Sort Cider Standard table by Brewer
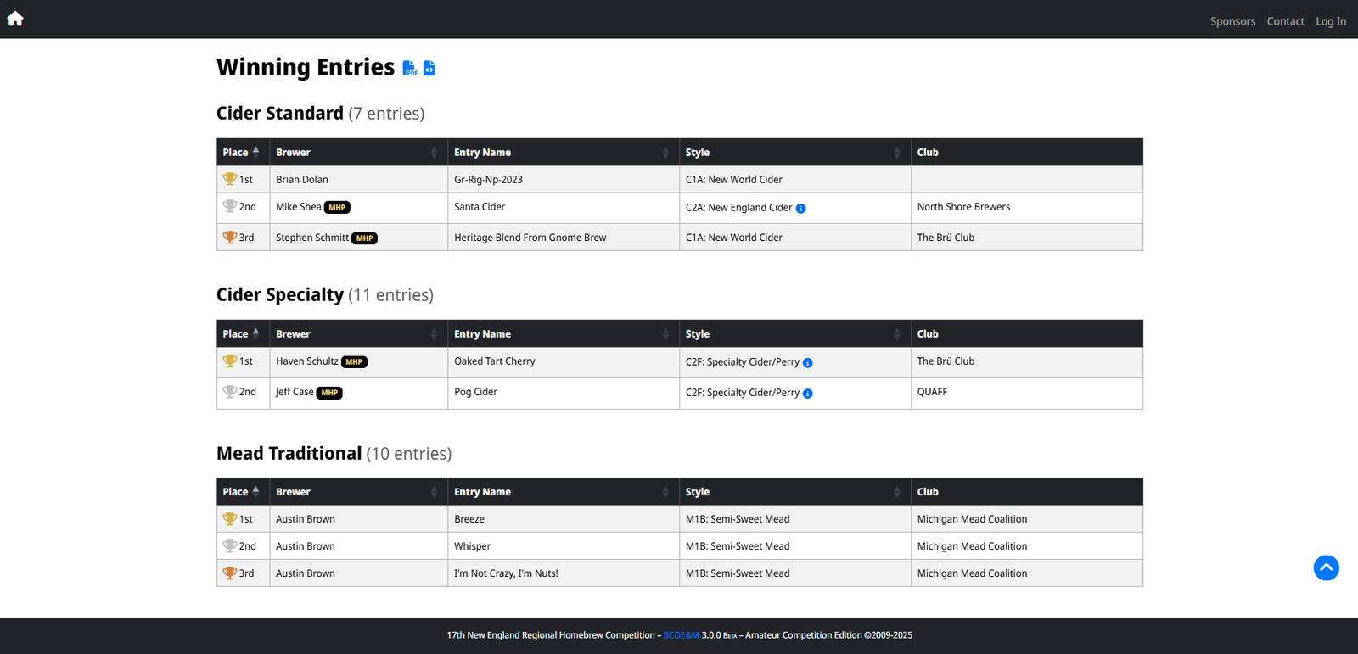 [357, 153]
